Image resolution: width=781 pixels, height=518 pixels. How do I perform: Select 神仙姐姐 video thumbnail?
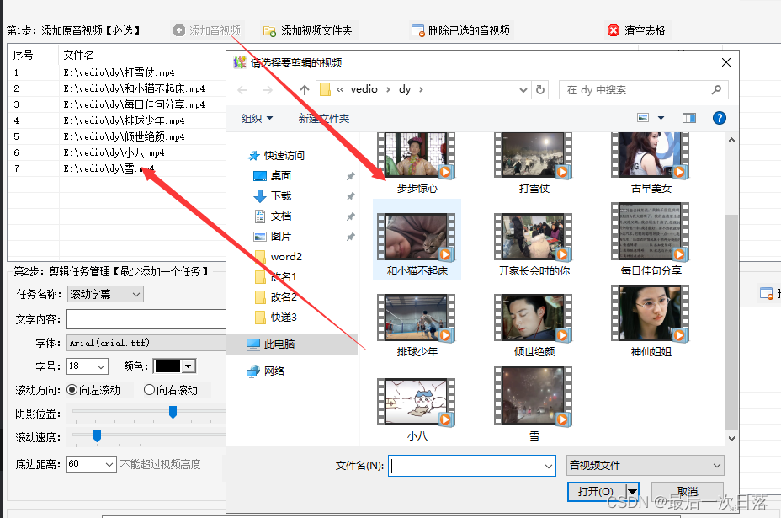pos(651,322)
